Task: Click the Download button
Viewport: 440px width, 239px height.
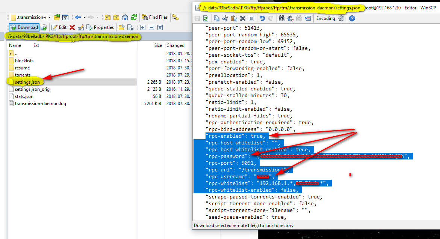Action: pyautogui.click(x=24, y=27)
